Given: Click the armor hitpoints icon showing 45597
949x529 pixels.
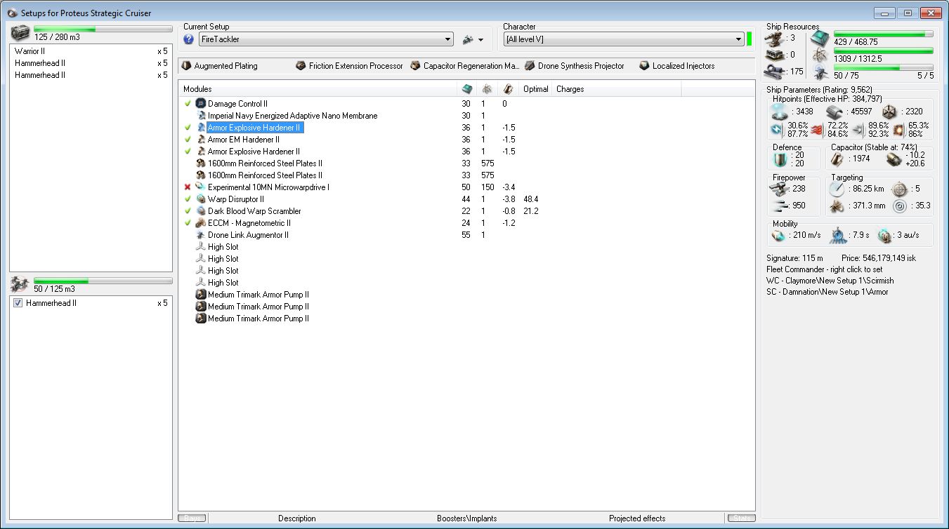Looking at the screenshot, I should click(x=833, y=112).
